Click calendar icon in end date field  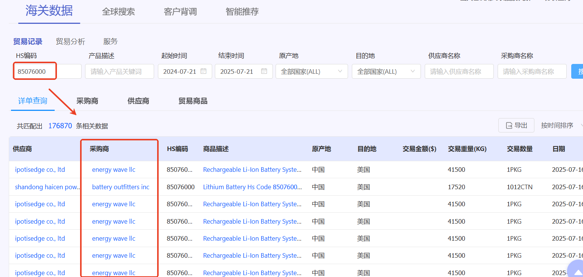[264, 71]
